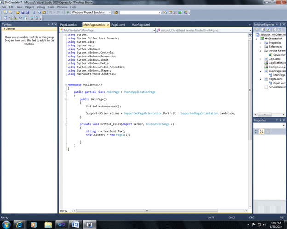Open Internet Explorer from the taskbar
Image resolution: width=287 pixels, height=229 pixels.
(x=20, y=223)
